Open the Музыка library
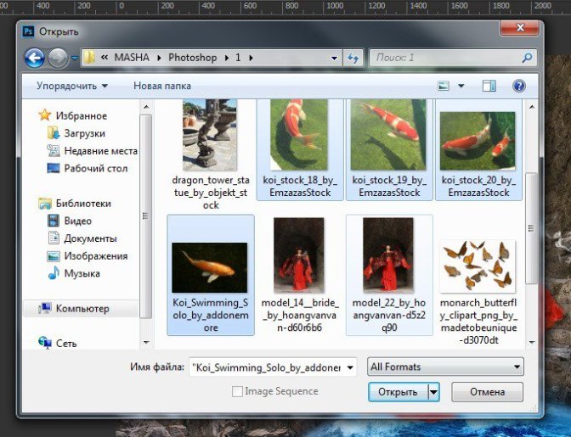This screenshot has width=571, height=437. tap(82, 273)
